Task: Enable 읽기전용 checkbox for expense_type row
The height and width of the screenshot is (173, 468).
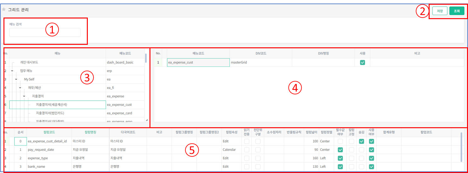Action: [247, 158]
